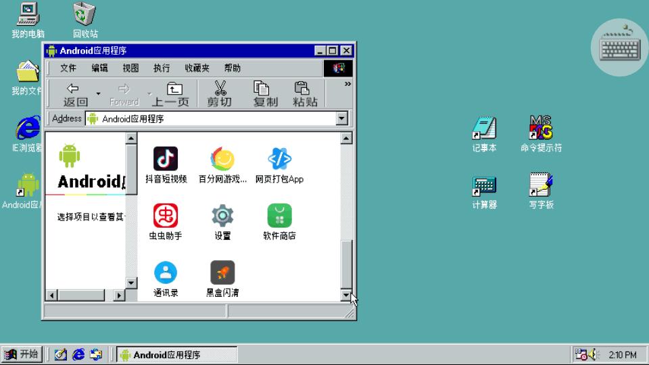Open the 百分网游戏 app icon
The width and height of the screenshot is (649, 365).
(222, 159)
